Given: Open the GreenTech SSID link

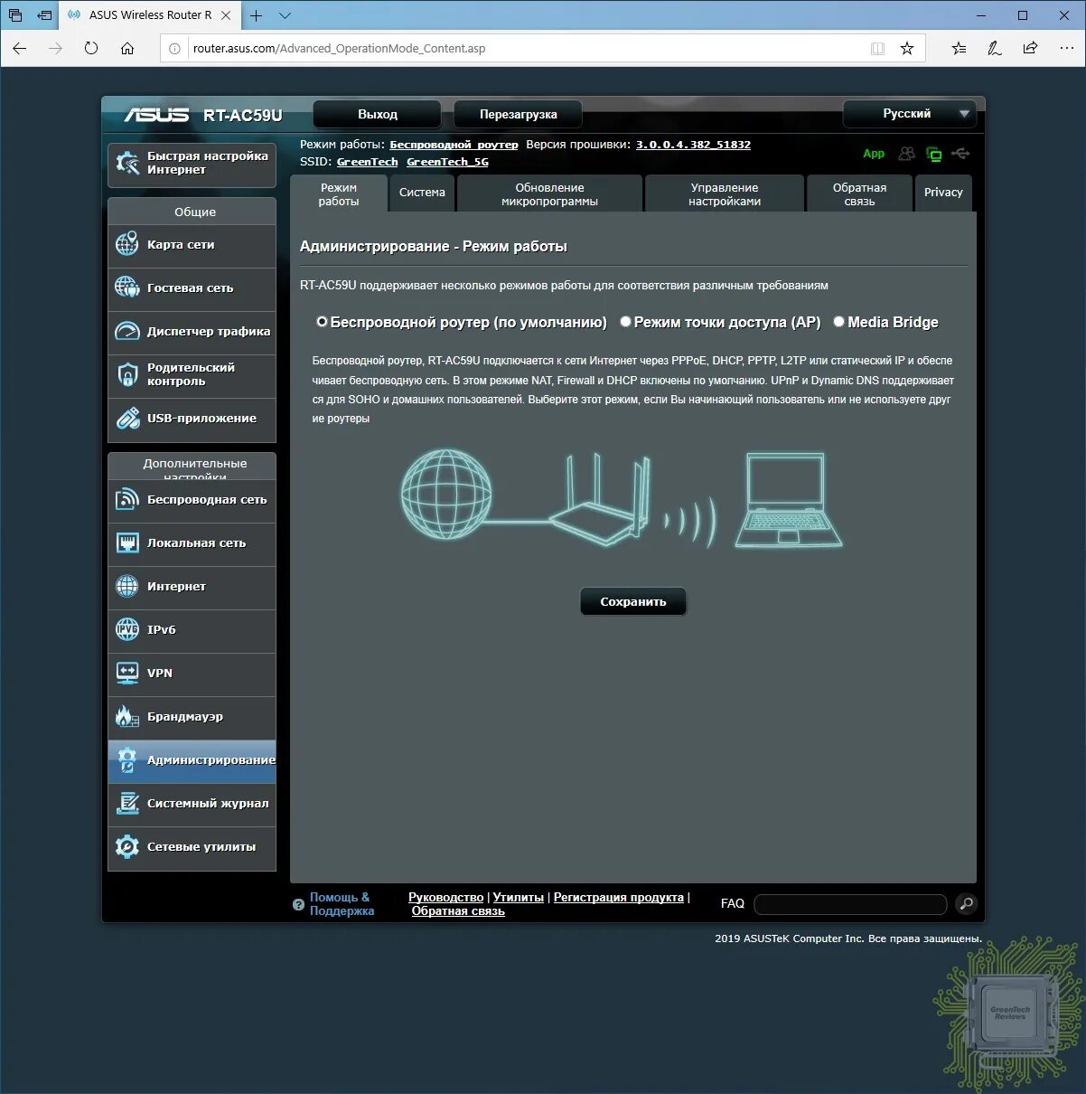Looking at the screenshot, I should coord(367,162).
